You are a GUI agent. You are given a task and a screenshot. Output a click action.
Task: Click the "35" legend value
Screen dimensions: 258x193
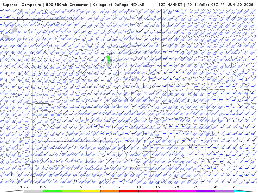(234, 187)
